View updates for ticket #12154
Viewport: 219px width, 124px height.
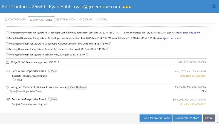click(x=77, y=87)
